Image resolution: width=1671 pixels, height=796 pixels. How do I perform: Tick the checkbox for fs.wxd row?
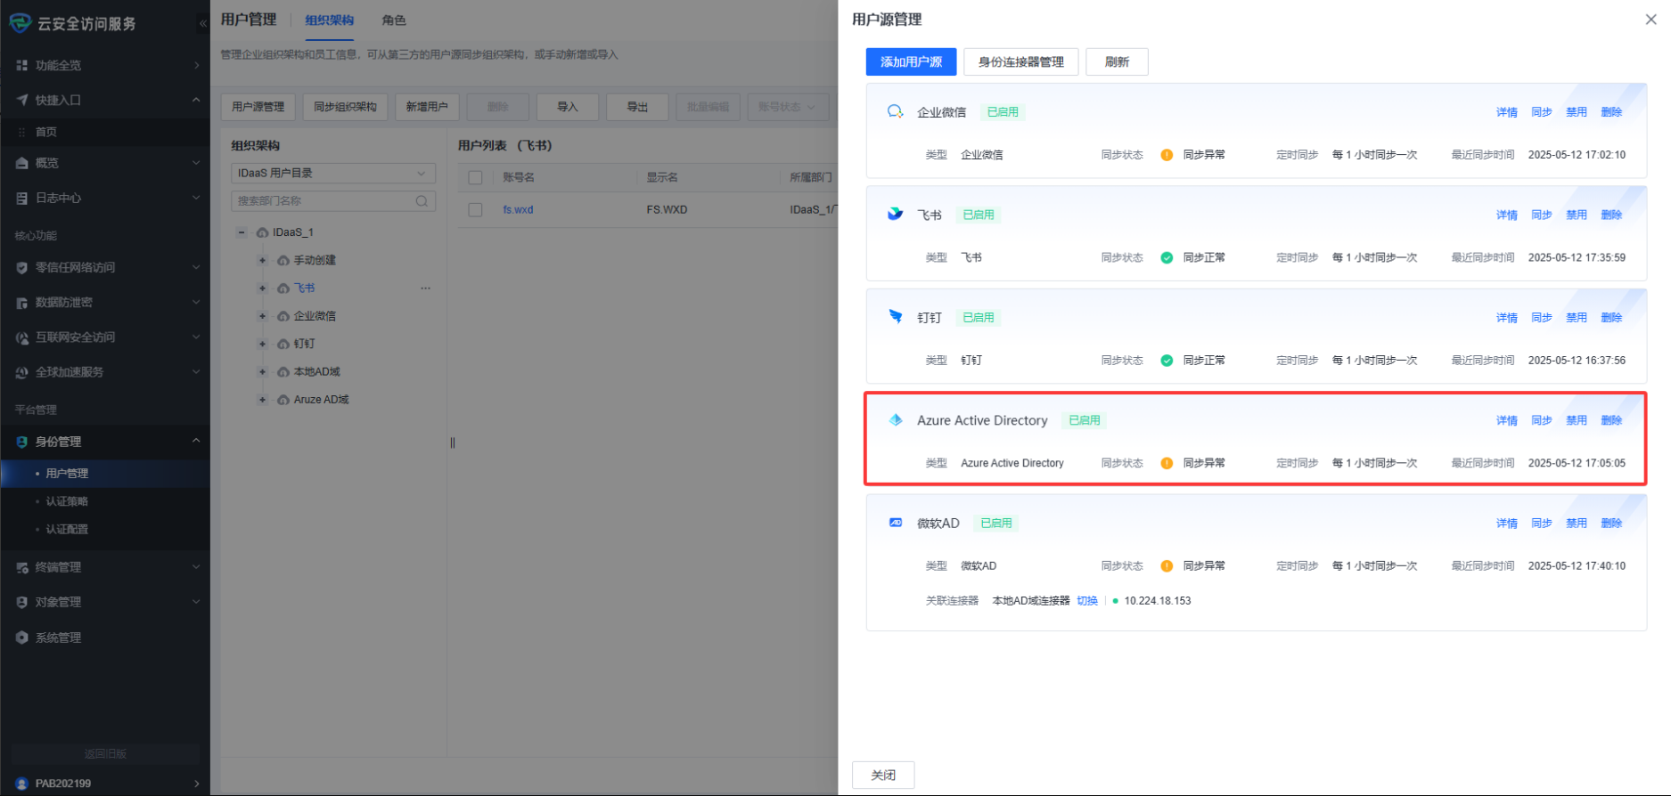[x=475, y=210]
